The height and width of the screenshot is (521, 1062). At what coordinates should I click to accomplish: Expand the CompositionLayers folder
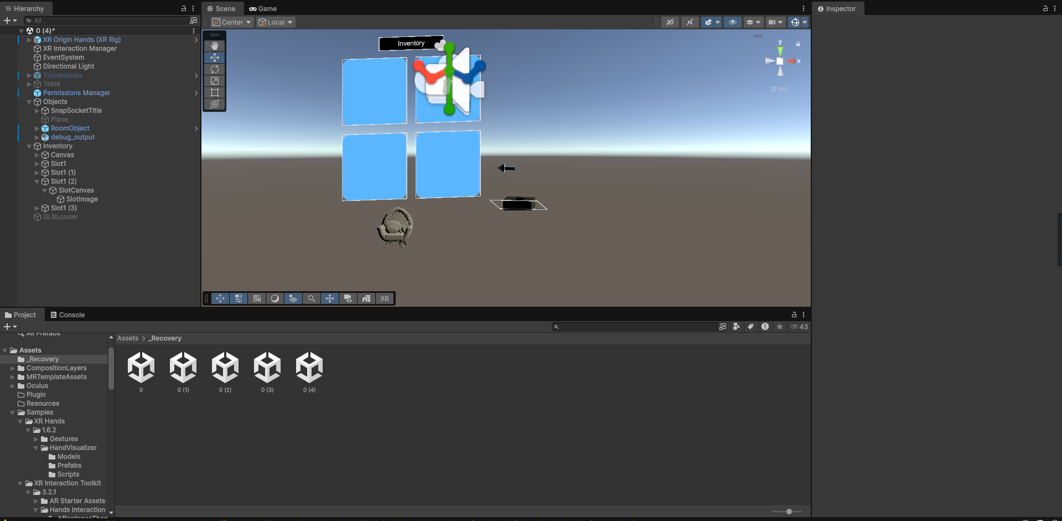(13, 368)
